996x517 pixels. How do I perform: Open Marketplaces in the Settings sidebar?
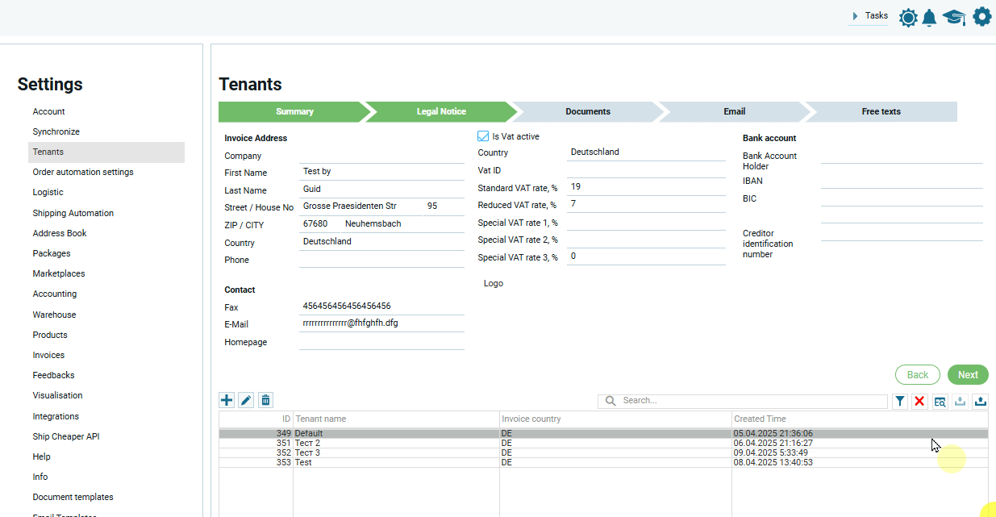[59, 273]
